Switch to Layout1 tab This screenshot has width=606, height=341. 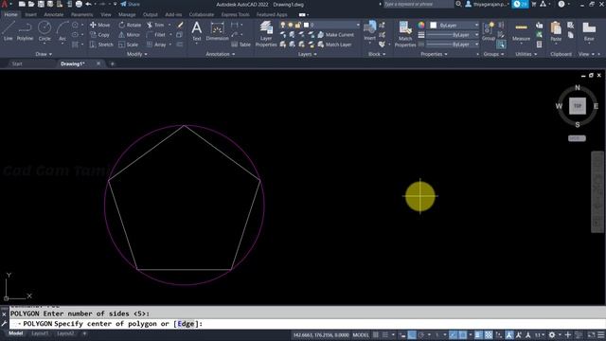[40, 333]
